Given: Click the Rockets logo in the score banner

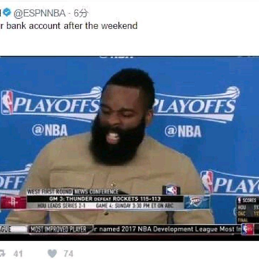Looking at the screenshot, I should [13, 202].
